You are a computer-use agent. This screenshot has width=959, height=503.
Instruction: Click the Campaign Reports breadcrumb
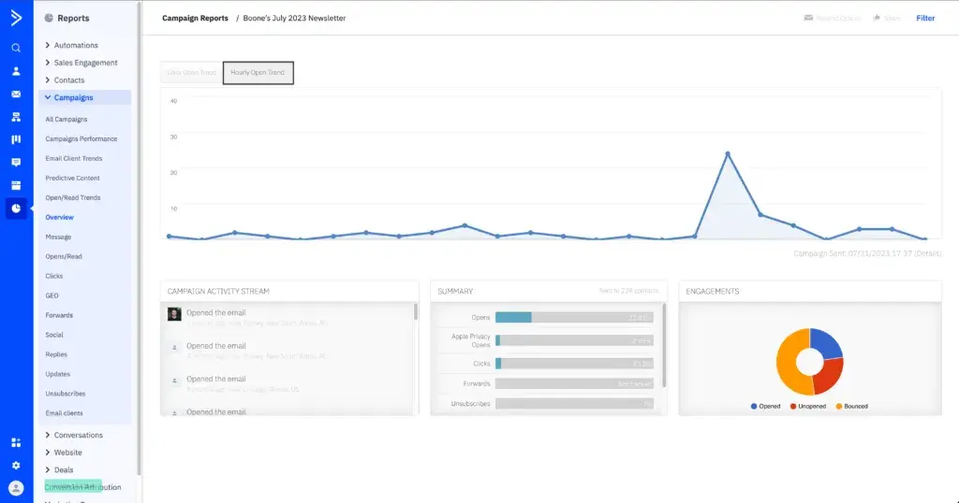195,18
